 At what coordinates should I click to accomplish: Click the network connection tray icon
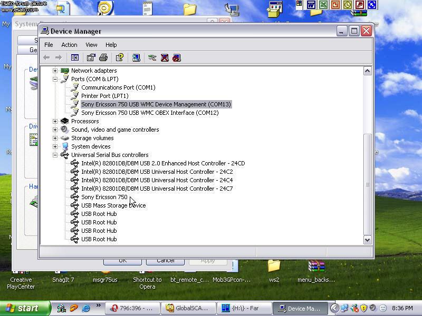click(x=344, y=308)
